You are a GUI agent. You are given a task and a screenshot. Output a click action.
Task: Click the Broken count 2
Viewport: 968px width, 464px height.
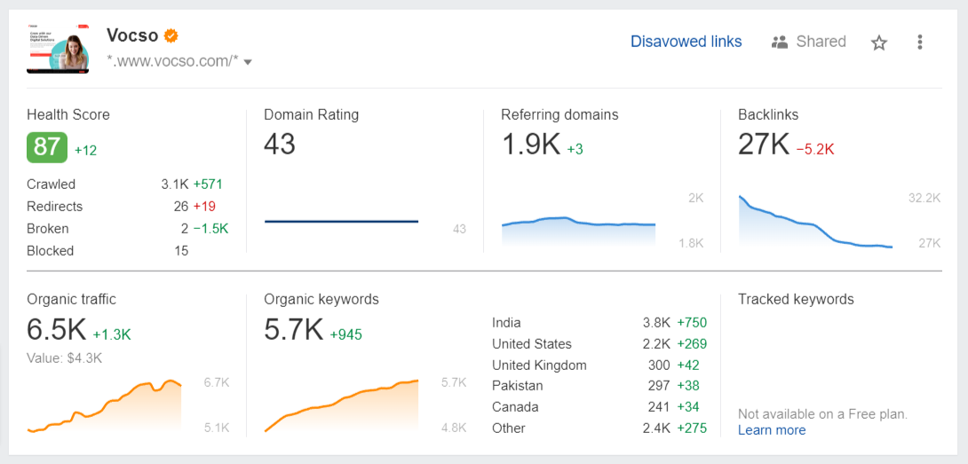pyautogui.click(x=185, y=228)
